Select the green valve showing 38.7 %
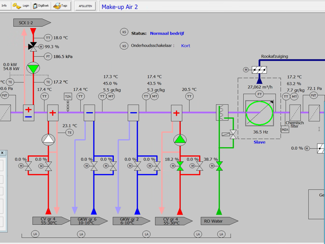The image size is (325, 244). pos(219,166)
